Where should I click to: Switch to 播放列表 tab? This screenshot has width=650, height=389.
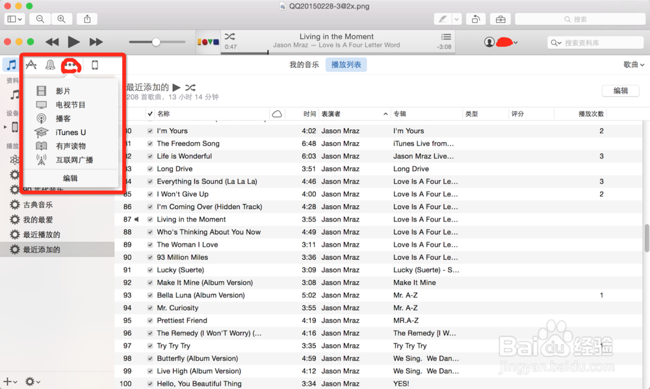(346, 65)
